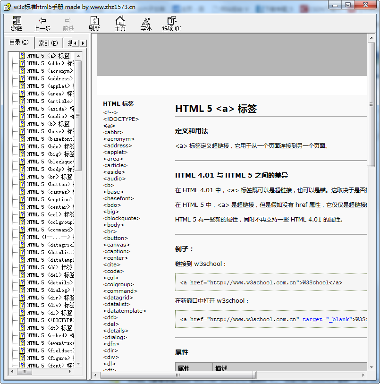Open tree topic HTML 5 <basefont>
The image size is (380, 384).
(x=50, y=139)
